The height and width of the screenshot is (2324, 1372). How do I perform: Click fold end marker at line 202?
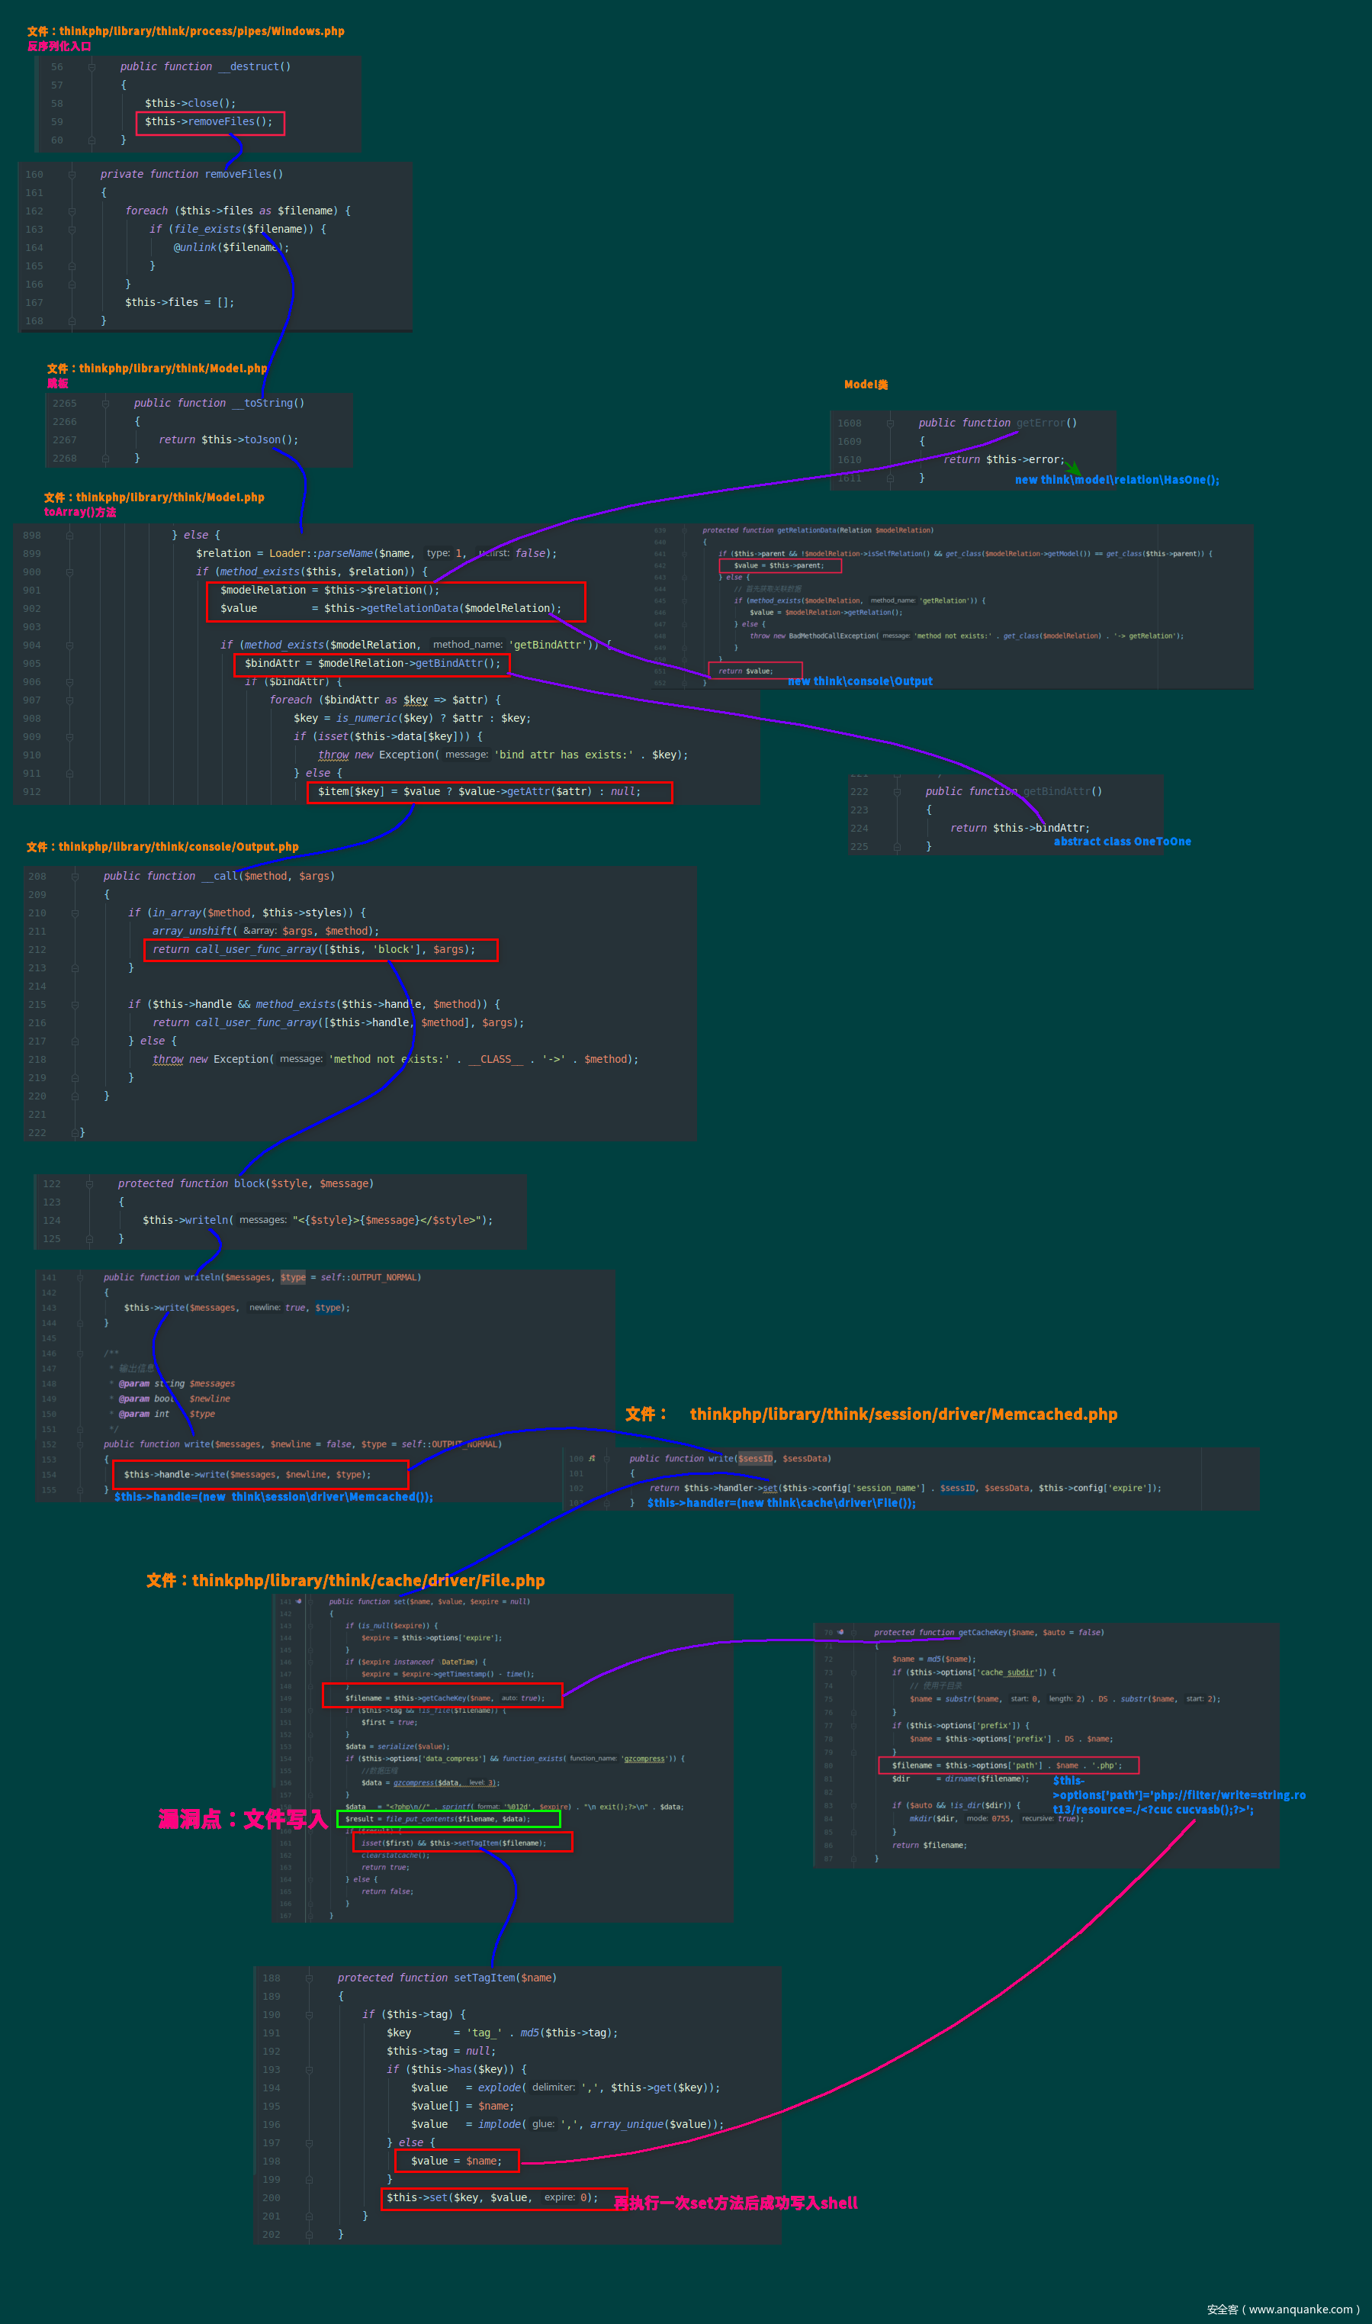tap(309, 2234)
